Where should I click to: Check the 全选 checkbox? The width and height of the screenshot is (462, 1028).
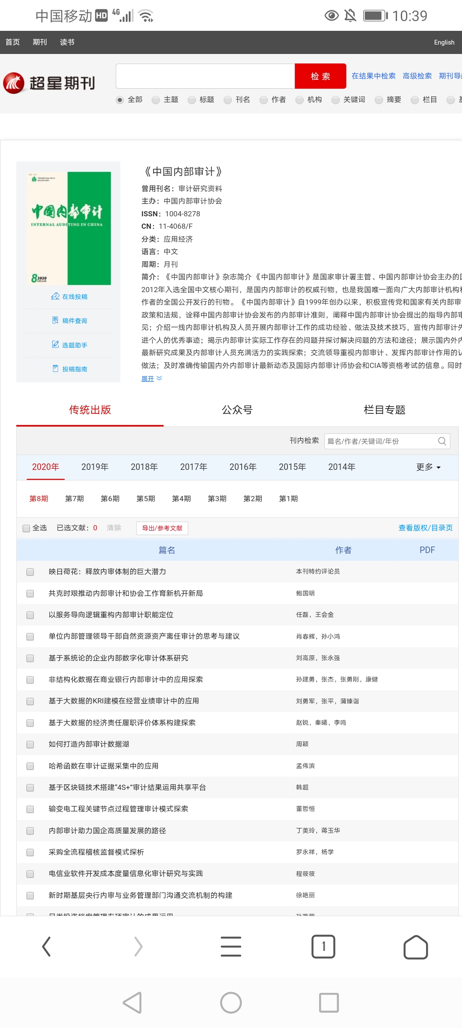(26, 528)
